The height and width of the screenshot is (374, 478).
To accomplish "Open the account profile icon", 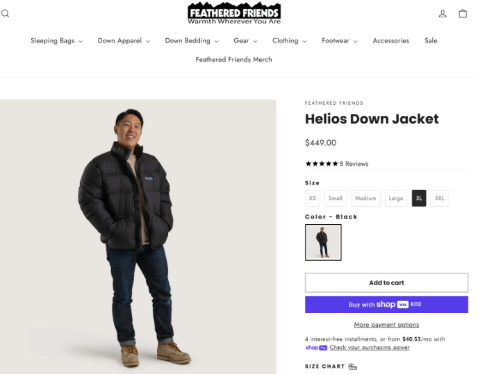I will (x=443, y=13).
